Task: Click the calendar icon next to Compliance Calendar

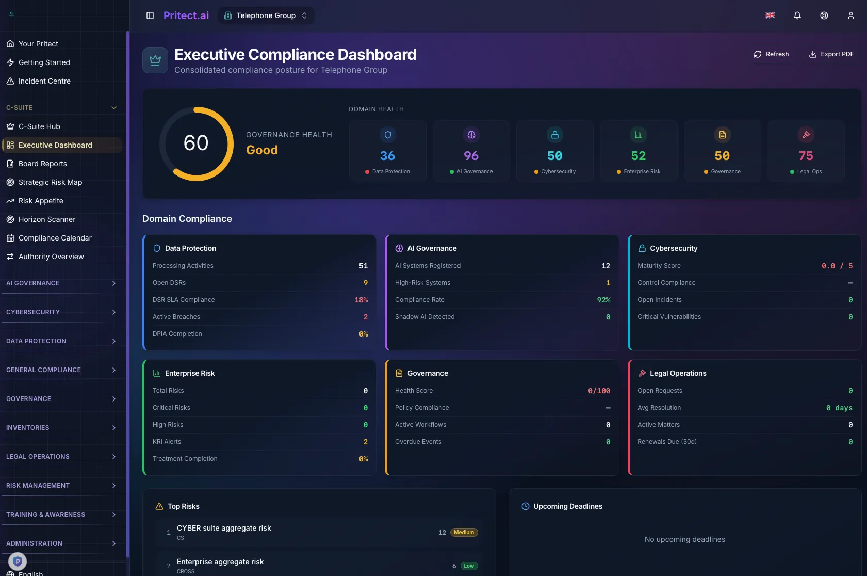Action: [x=10, y=238]
